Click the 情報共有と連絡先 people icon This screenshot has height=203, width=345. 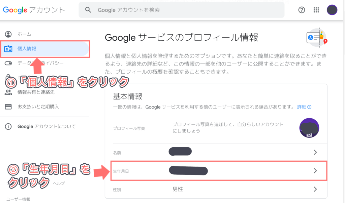coord(8,92)
